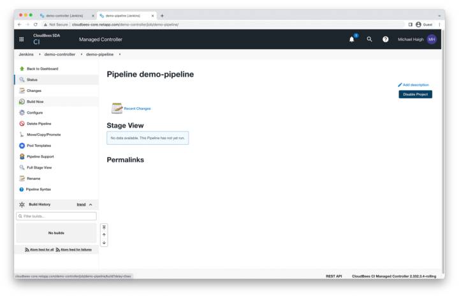Expand the demo-pipeline breadcrumb dropdown arrow
Viewport: 459px width, 298px height.
pos(120,54)
